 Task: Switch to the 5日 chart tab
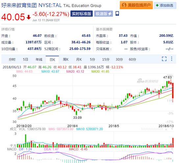click(25, 60)
